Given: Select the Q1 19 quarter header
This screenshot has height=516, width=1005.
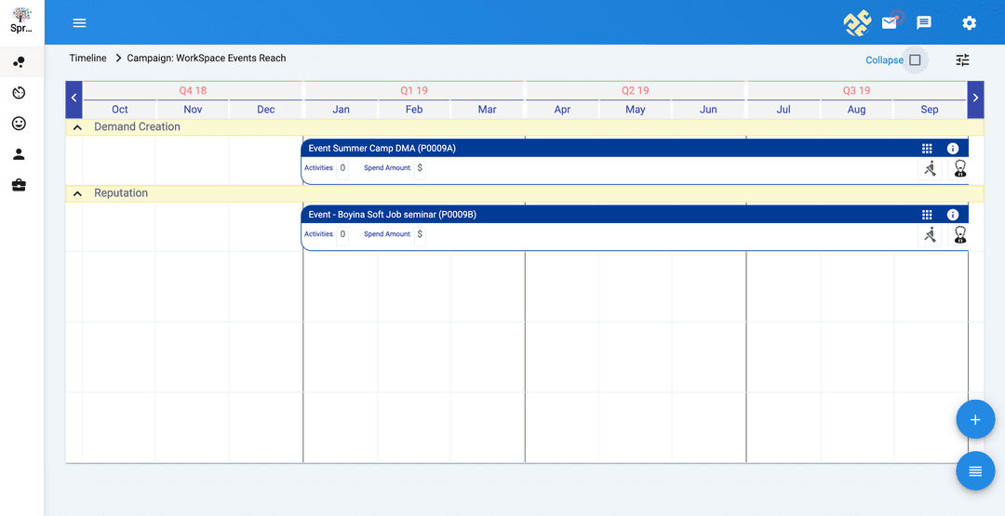Looking at the screenshot, I should click(x=414, y=90).
